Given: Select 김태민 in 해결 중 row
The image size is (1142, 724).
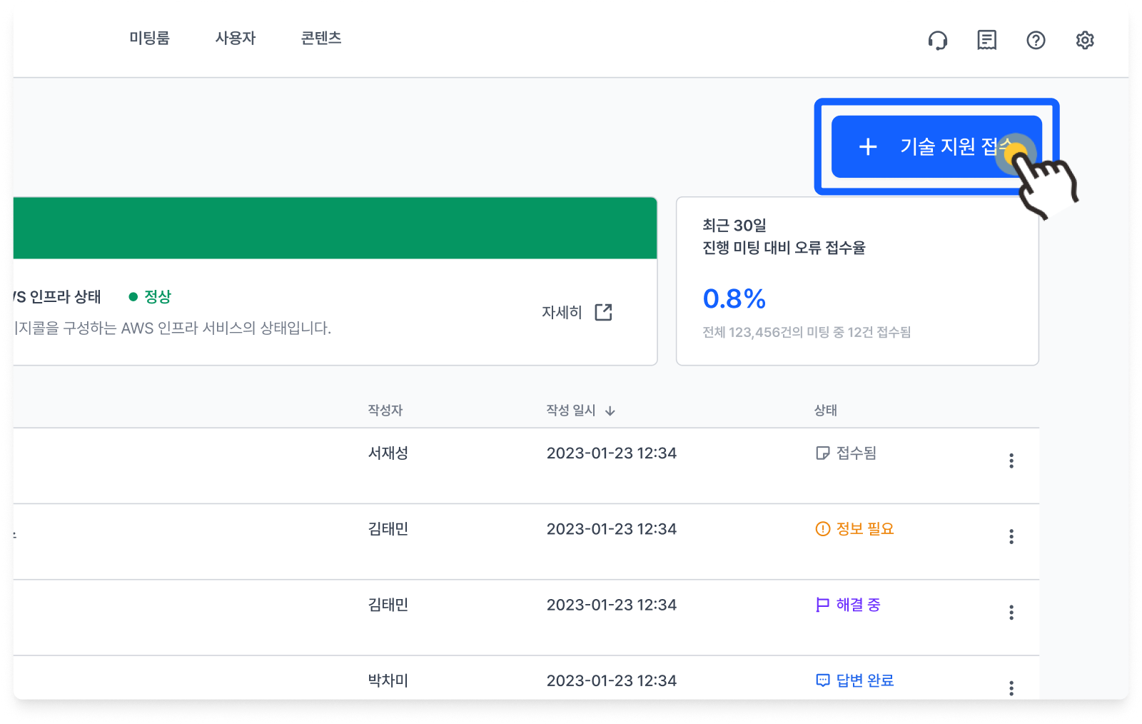Looking at the screenshot, I should coord(388,605).
